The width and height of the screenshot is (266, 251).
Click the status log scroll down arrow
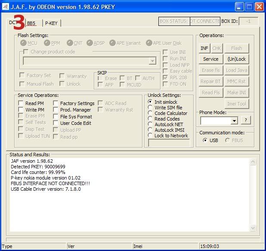tap(253, 228)
